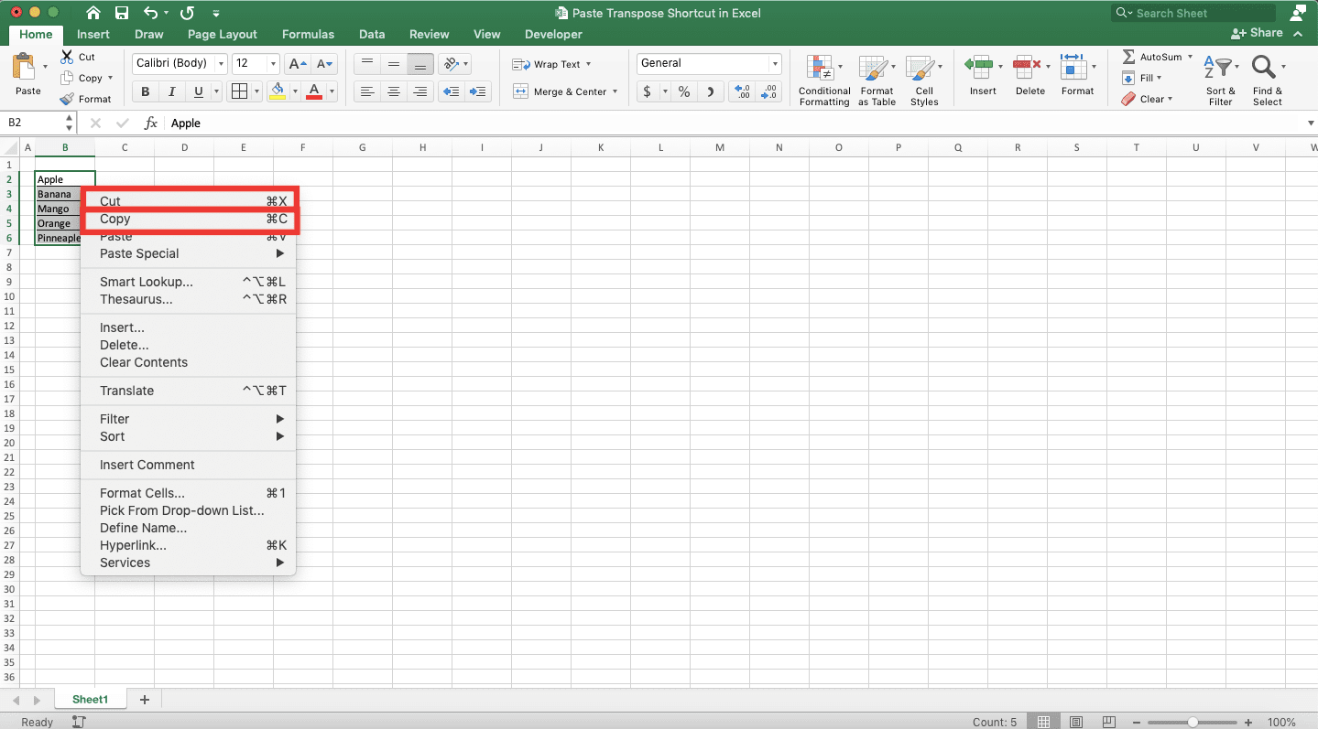Viewport: 1318px width, 729px height.
Task: Toggle italic formatting
Action: tap(169, 91)
